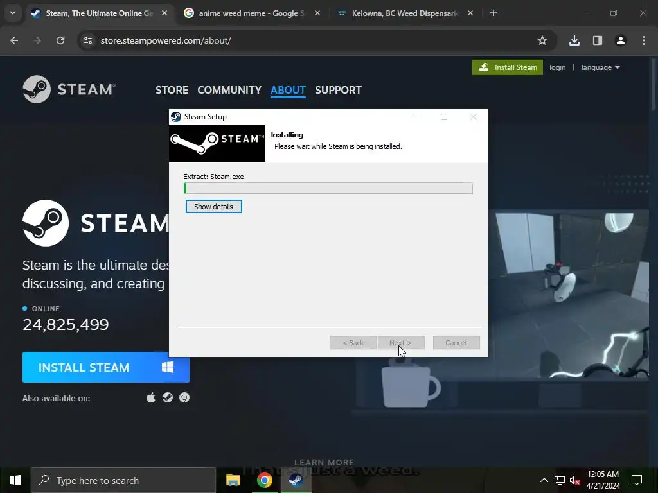Open the Chrome three-dot menu
This screenshot has width=658, height=493.
[x=644, y=40]
